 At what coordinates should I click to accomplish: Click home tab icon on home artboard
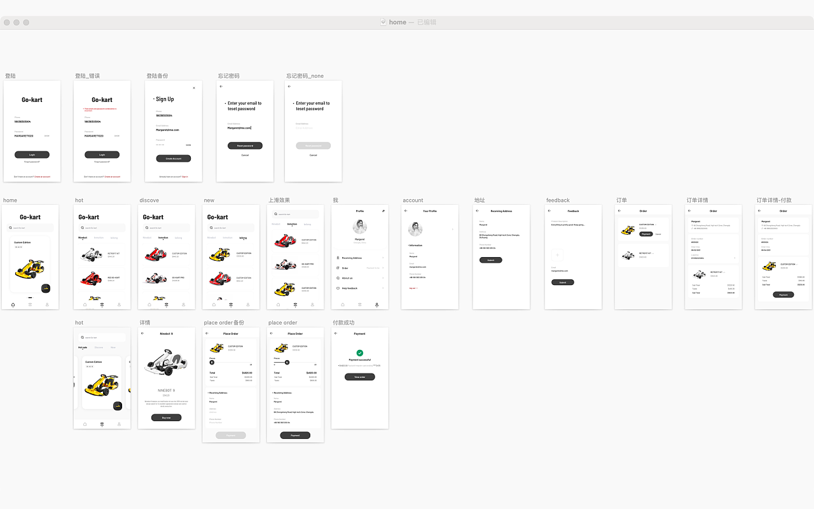tap(13, 305)
